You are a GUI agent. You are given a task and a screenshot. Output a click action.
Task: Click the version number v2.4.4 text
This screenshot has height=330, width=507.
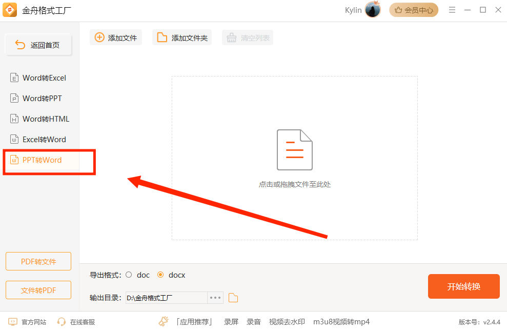point(492,322)
